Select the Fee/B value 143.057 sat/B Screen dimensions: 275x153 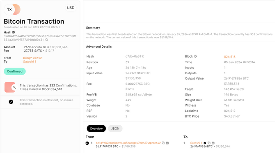coord(234,89)
